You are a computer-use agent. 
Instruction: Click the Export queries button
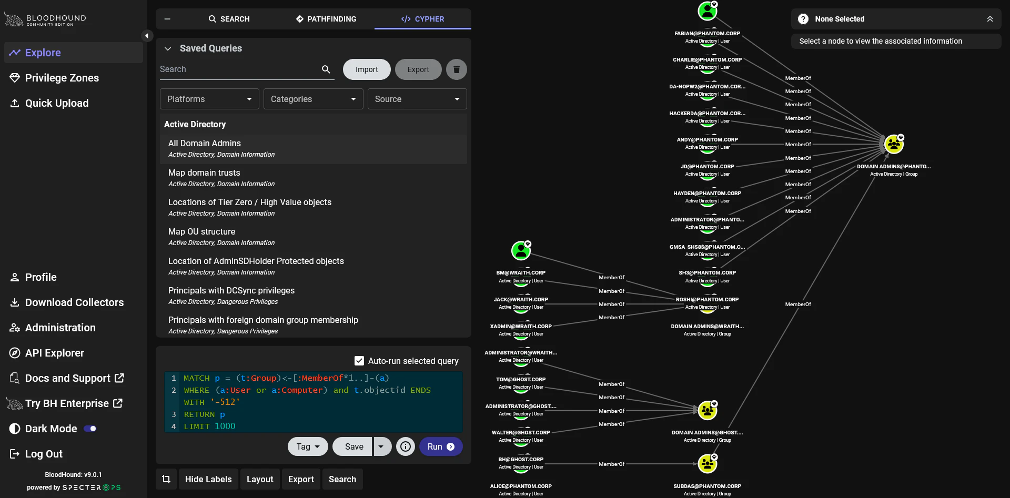418,69
